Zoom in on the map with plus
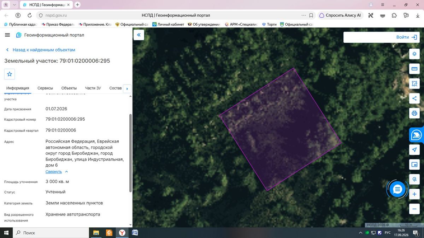 click(x=414, y=194)
